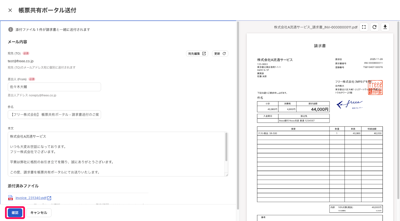Screen dimensions: 400x221
Task: Reload the PDF preview
Action: tap(374, 27)
